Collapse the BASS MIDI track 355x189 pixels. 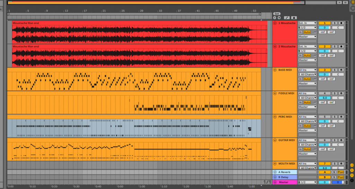click(275, 70)
